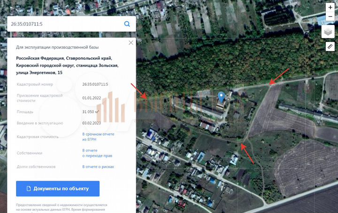Image resolution: width=338 pixels, height=213 pixels.
Task: Click 'Для эксплуатации производственной базы' heading
Action: click(59, 47)
